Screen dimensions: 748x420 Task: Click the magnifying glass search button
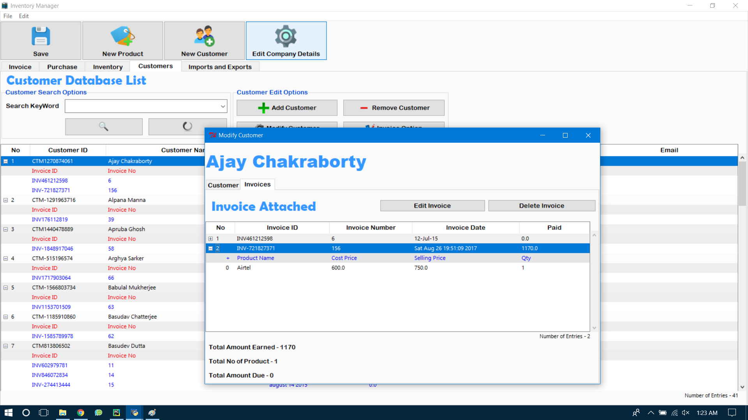tap(104, 126)
